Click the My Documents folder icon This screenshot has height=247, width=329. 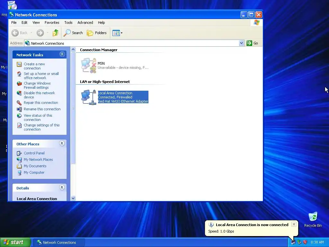click(19, 166)
